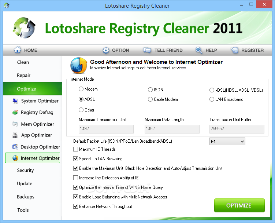The image size is (275, 223).
Task: Select the Other internet mode radio button
Action: coord(81,110)
